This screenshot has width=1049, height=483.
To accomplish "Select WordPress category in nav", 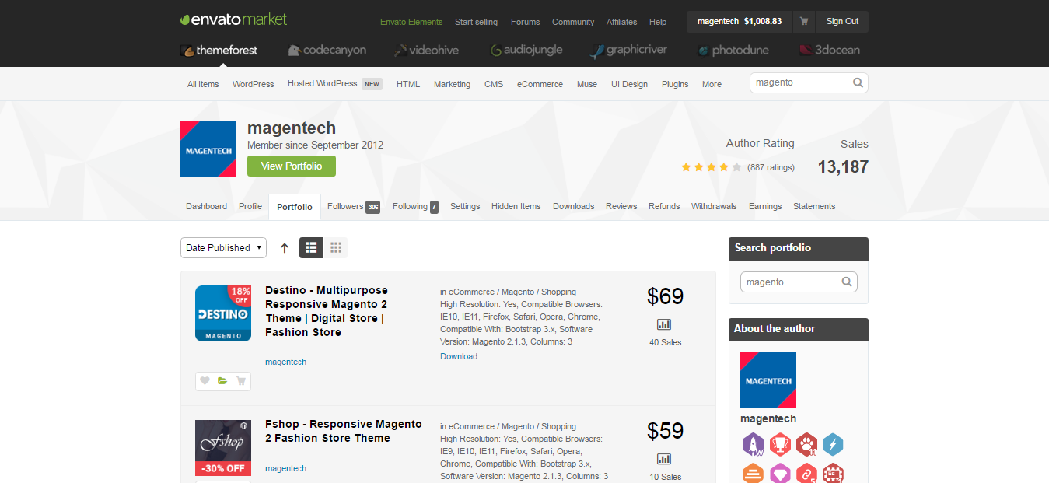I will point(253,84).
